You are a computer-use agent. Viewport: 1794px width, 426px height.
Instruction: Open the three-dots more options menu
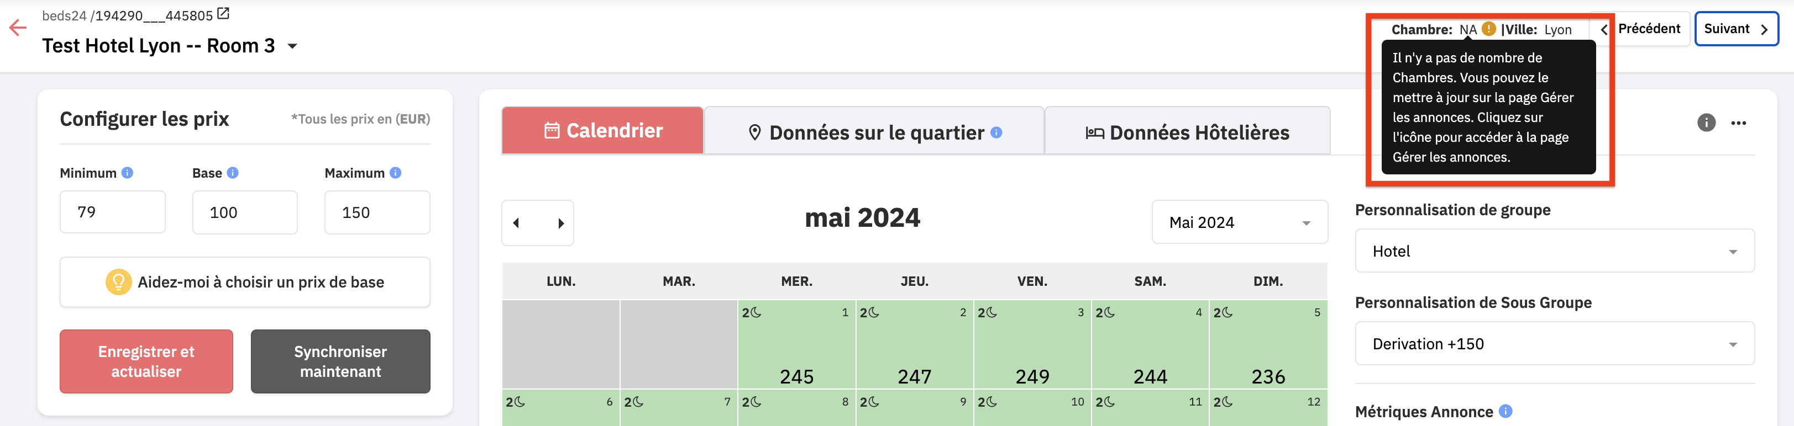tap(1738, 123)
